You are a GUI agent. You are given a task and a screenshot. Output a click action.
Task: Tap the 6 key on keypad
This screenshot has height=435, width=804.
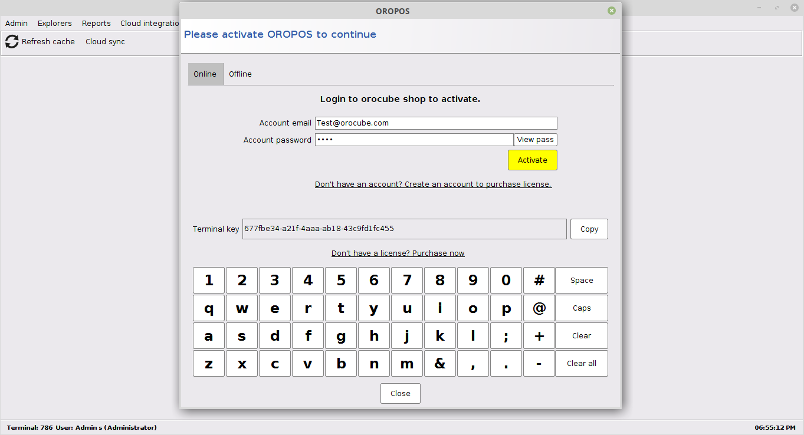[374, 281]
